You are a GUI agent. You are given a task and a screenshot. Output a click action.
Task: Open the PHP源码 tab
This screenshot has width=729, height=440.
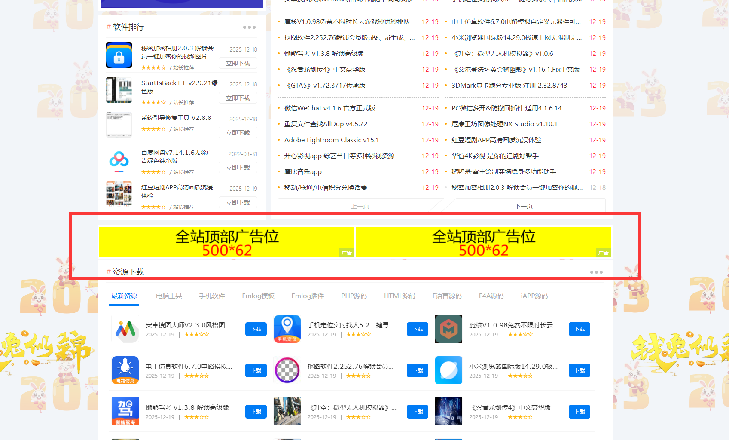click(x=354, y=296)
